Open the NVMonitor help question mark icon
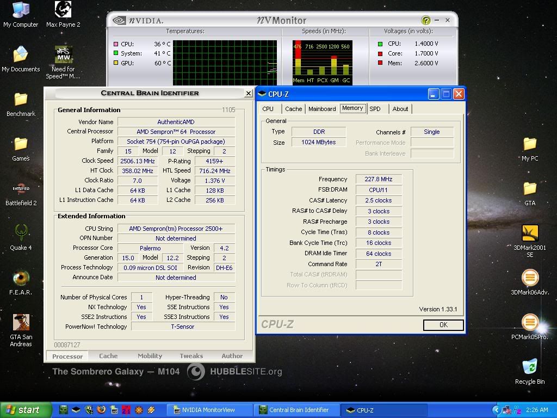The image size is (557, 418). [x=426, y=21]
